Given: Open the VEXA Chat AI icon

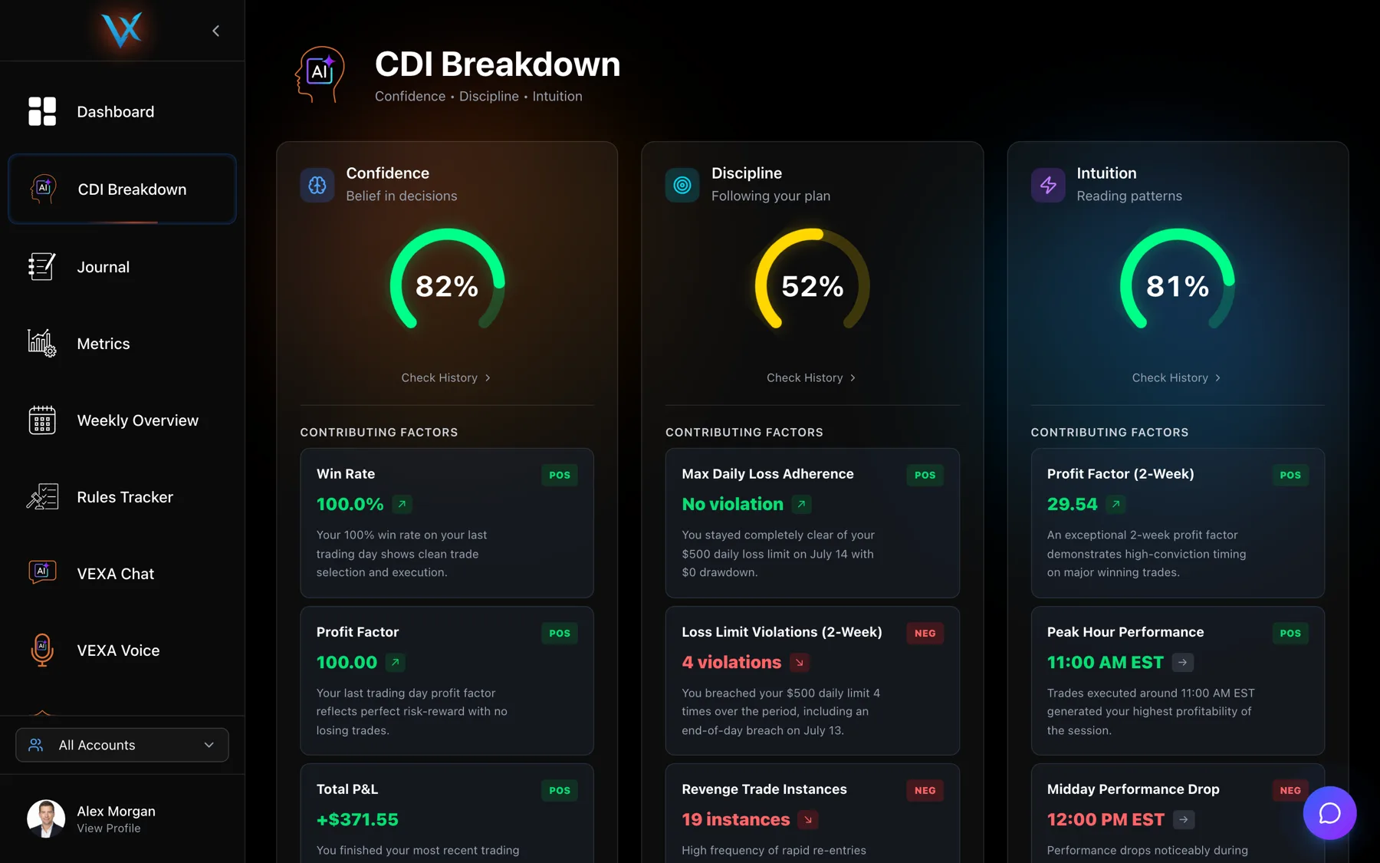Looking at the screenshot, I should (x=41, y=573).
